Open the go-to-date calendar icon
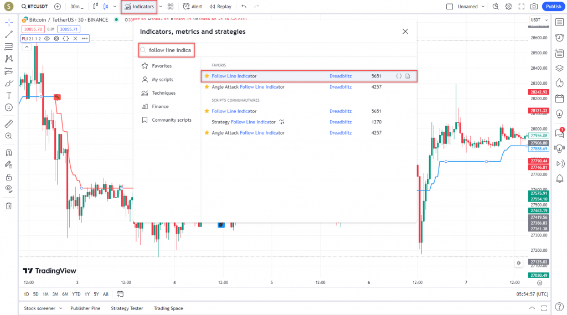The height and width of the screenshot is (315, 567). (x=120, y=294)
